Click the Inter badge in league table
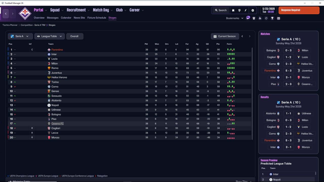This screenshot has height=182, width=324. click(x=49, y=54)
